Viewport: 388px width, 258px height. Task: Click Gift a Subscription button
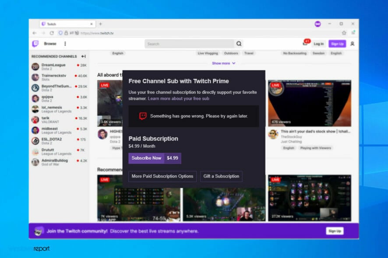221,176
